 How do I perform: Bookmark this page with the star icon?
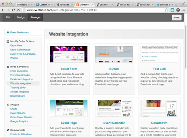click(166, 10)
